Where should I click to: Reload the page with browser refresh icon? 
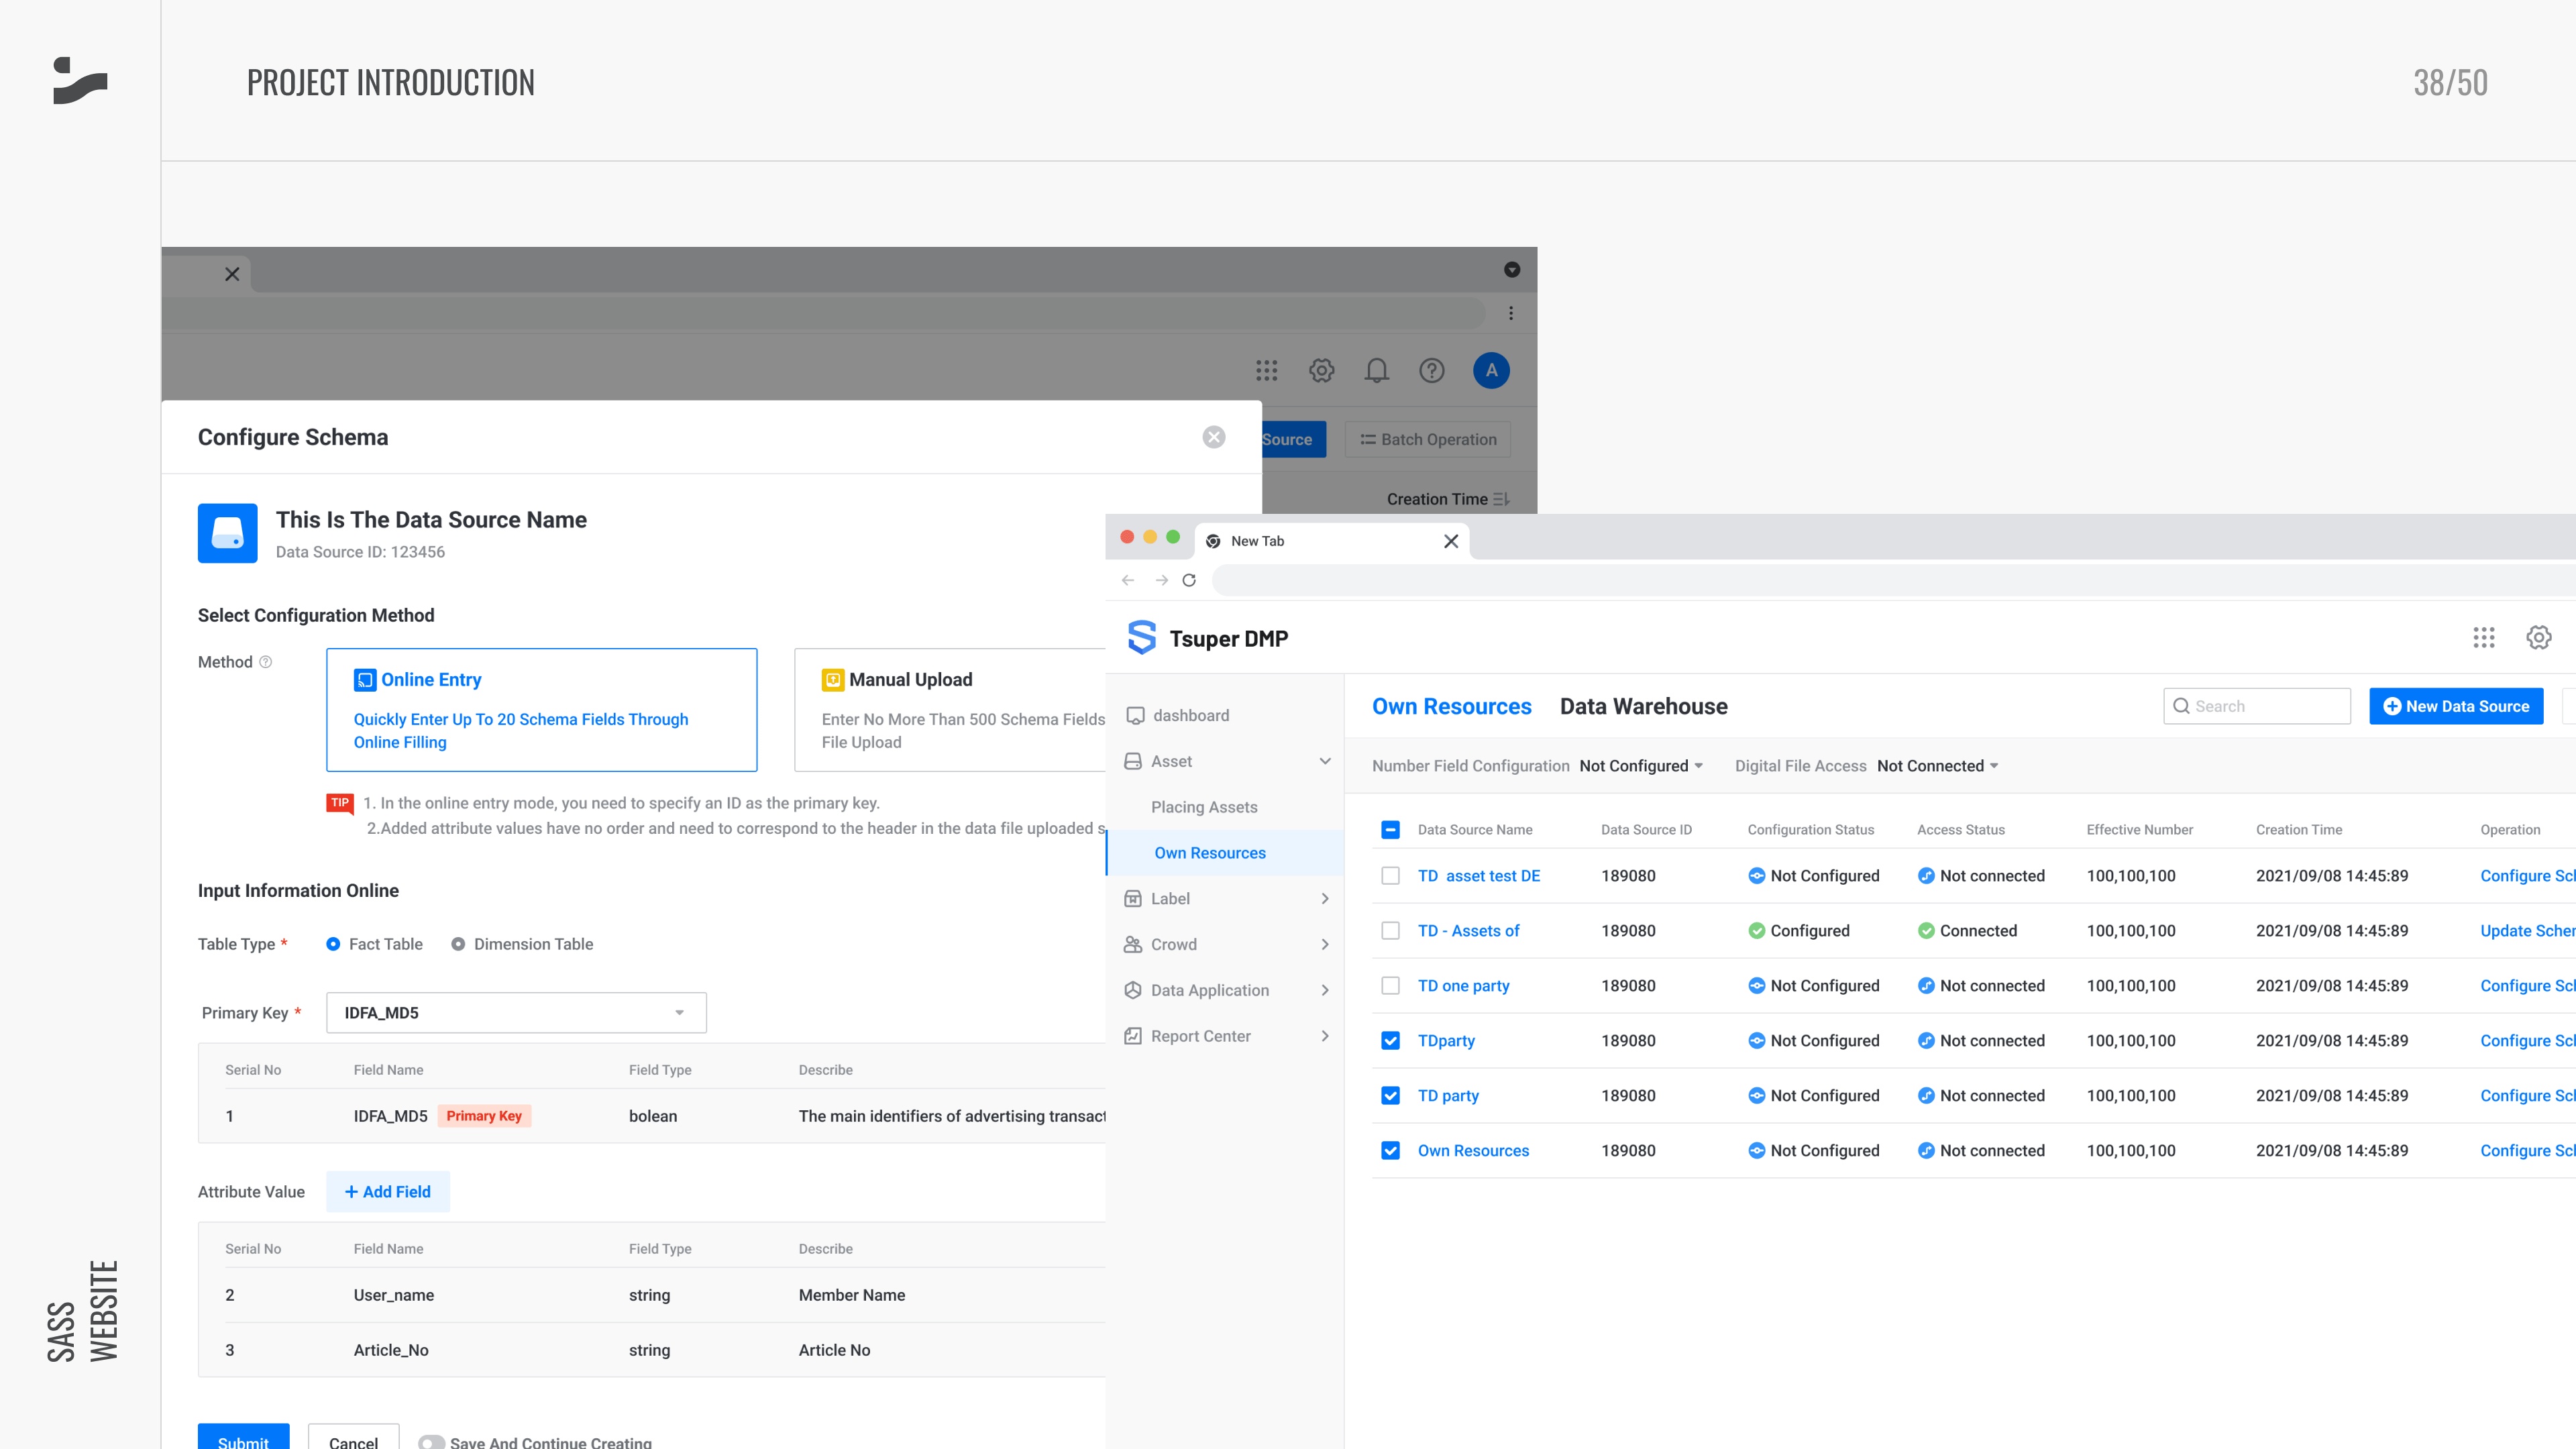(x=1189, y=580)
